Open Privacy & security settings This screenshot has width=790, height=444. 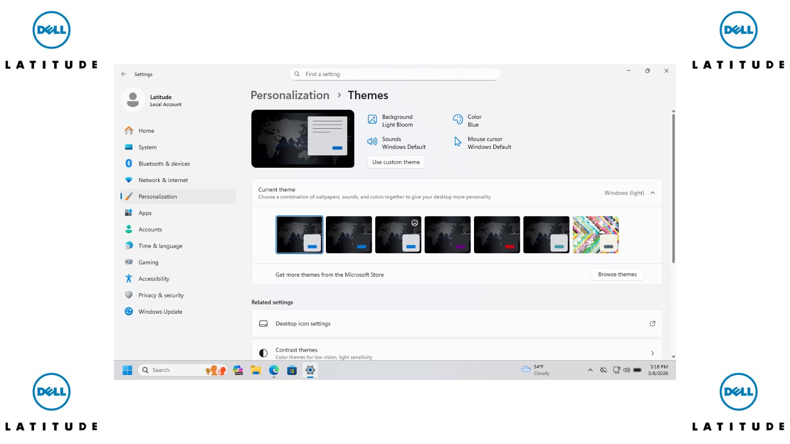click(x=178, y=295)
